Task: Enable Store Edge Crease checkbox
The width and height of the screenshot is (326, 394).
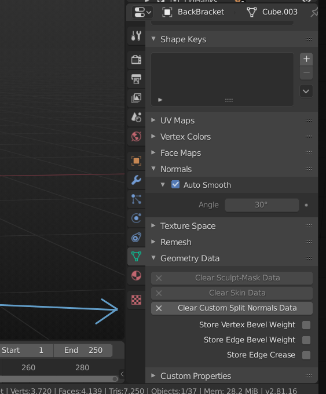Action: pos(306,355)
